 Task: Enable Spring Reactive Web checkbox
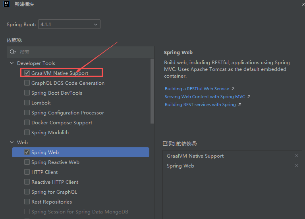click(27, 162)
